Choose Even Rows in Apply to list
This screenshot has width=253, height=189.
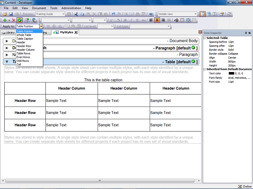pyautogui.click(x=23, y=57)
